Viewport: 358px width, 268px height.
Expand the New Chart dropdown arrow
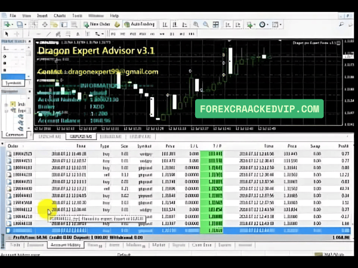(x=12, y=24)
